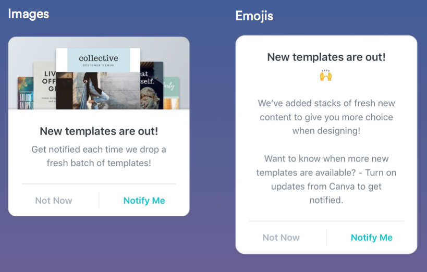Choose 'Not Now' in the Emojis card
The image size is (427, 272).
[281, 238]
